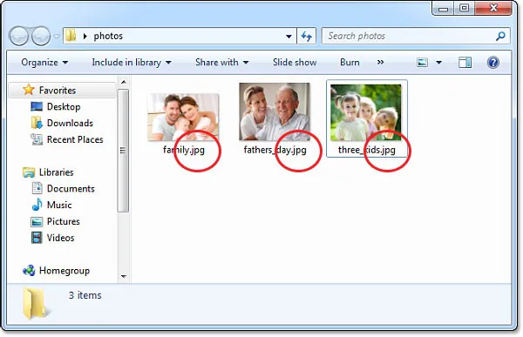Click the Favorites star icon
523x337 pixels.
coord(29,90)
